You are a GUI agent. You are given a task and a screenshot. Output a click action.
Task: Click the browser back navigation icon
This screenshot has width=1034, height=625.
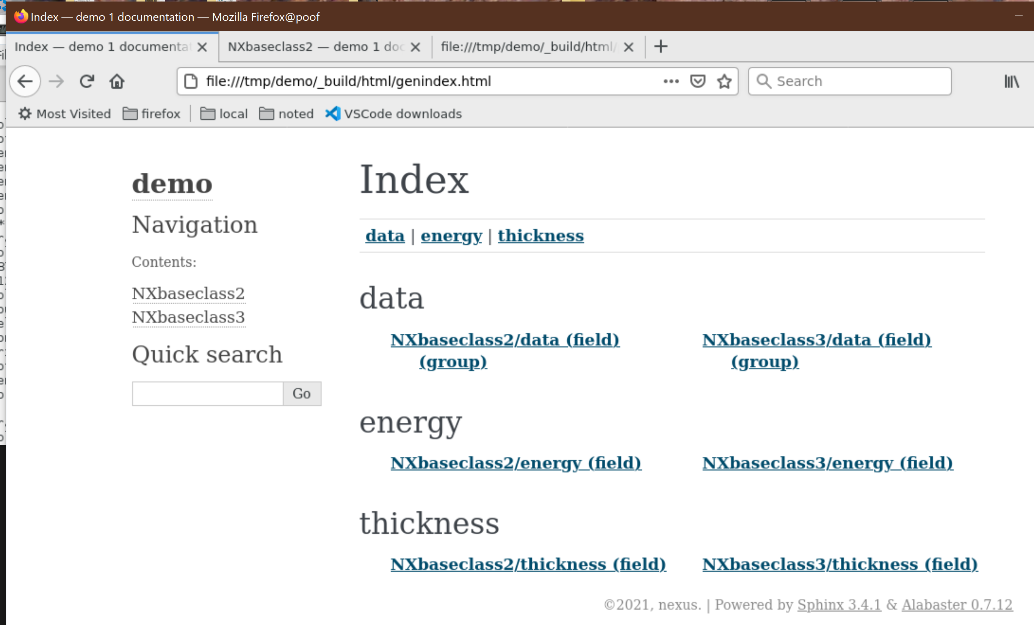25,81
